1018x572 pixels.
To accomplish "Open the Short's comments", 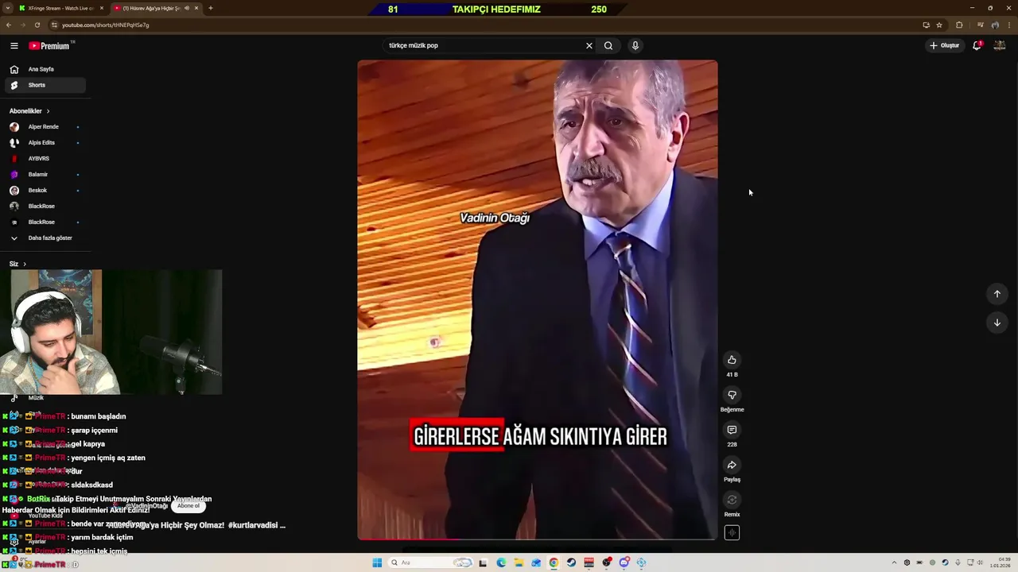I will tap(732, 430).
